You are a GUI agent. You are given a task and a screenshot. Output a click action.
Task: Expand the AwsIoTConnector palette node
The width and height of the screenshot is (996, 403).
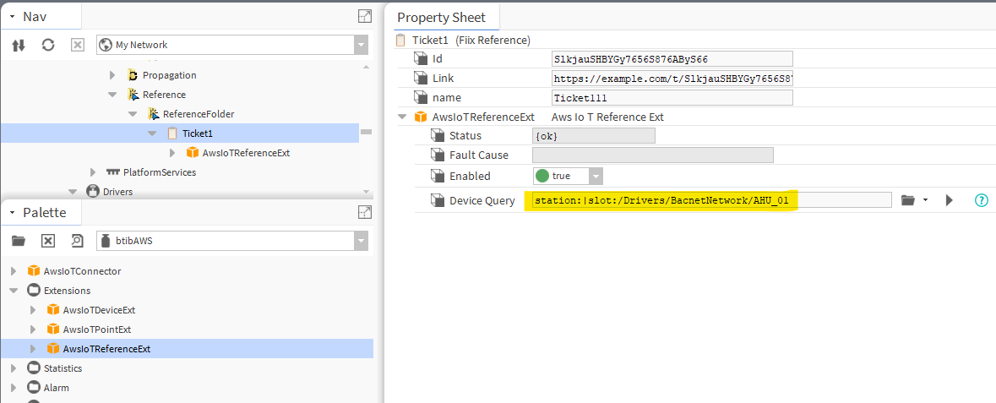[14, 271]
